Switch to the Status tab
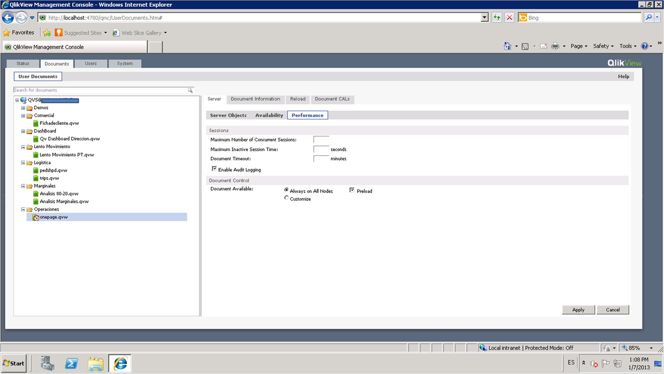The image size is (664, 374). pos(23,63)
